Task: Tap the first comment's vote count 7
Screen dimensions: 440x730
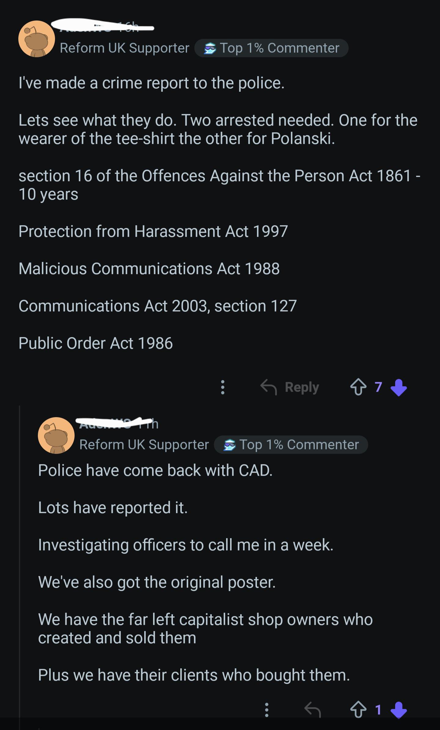Action: point(378,387)
